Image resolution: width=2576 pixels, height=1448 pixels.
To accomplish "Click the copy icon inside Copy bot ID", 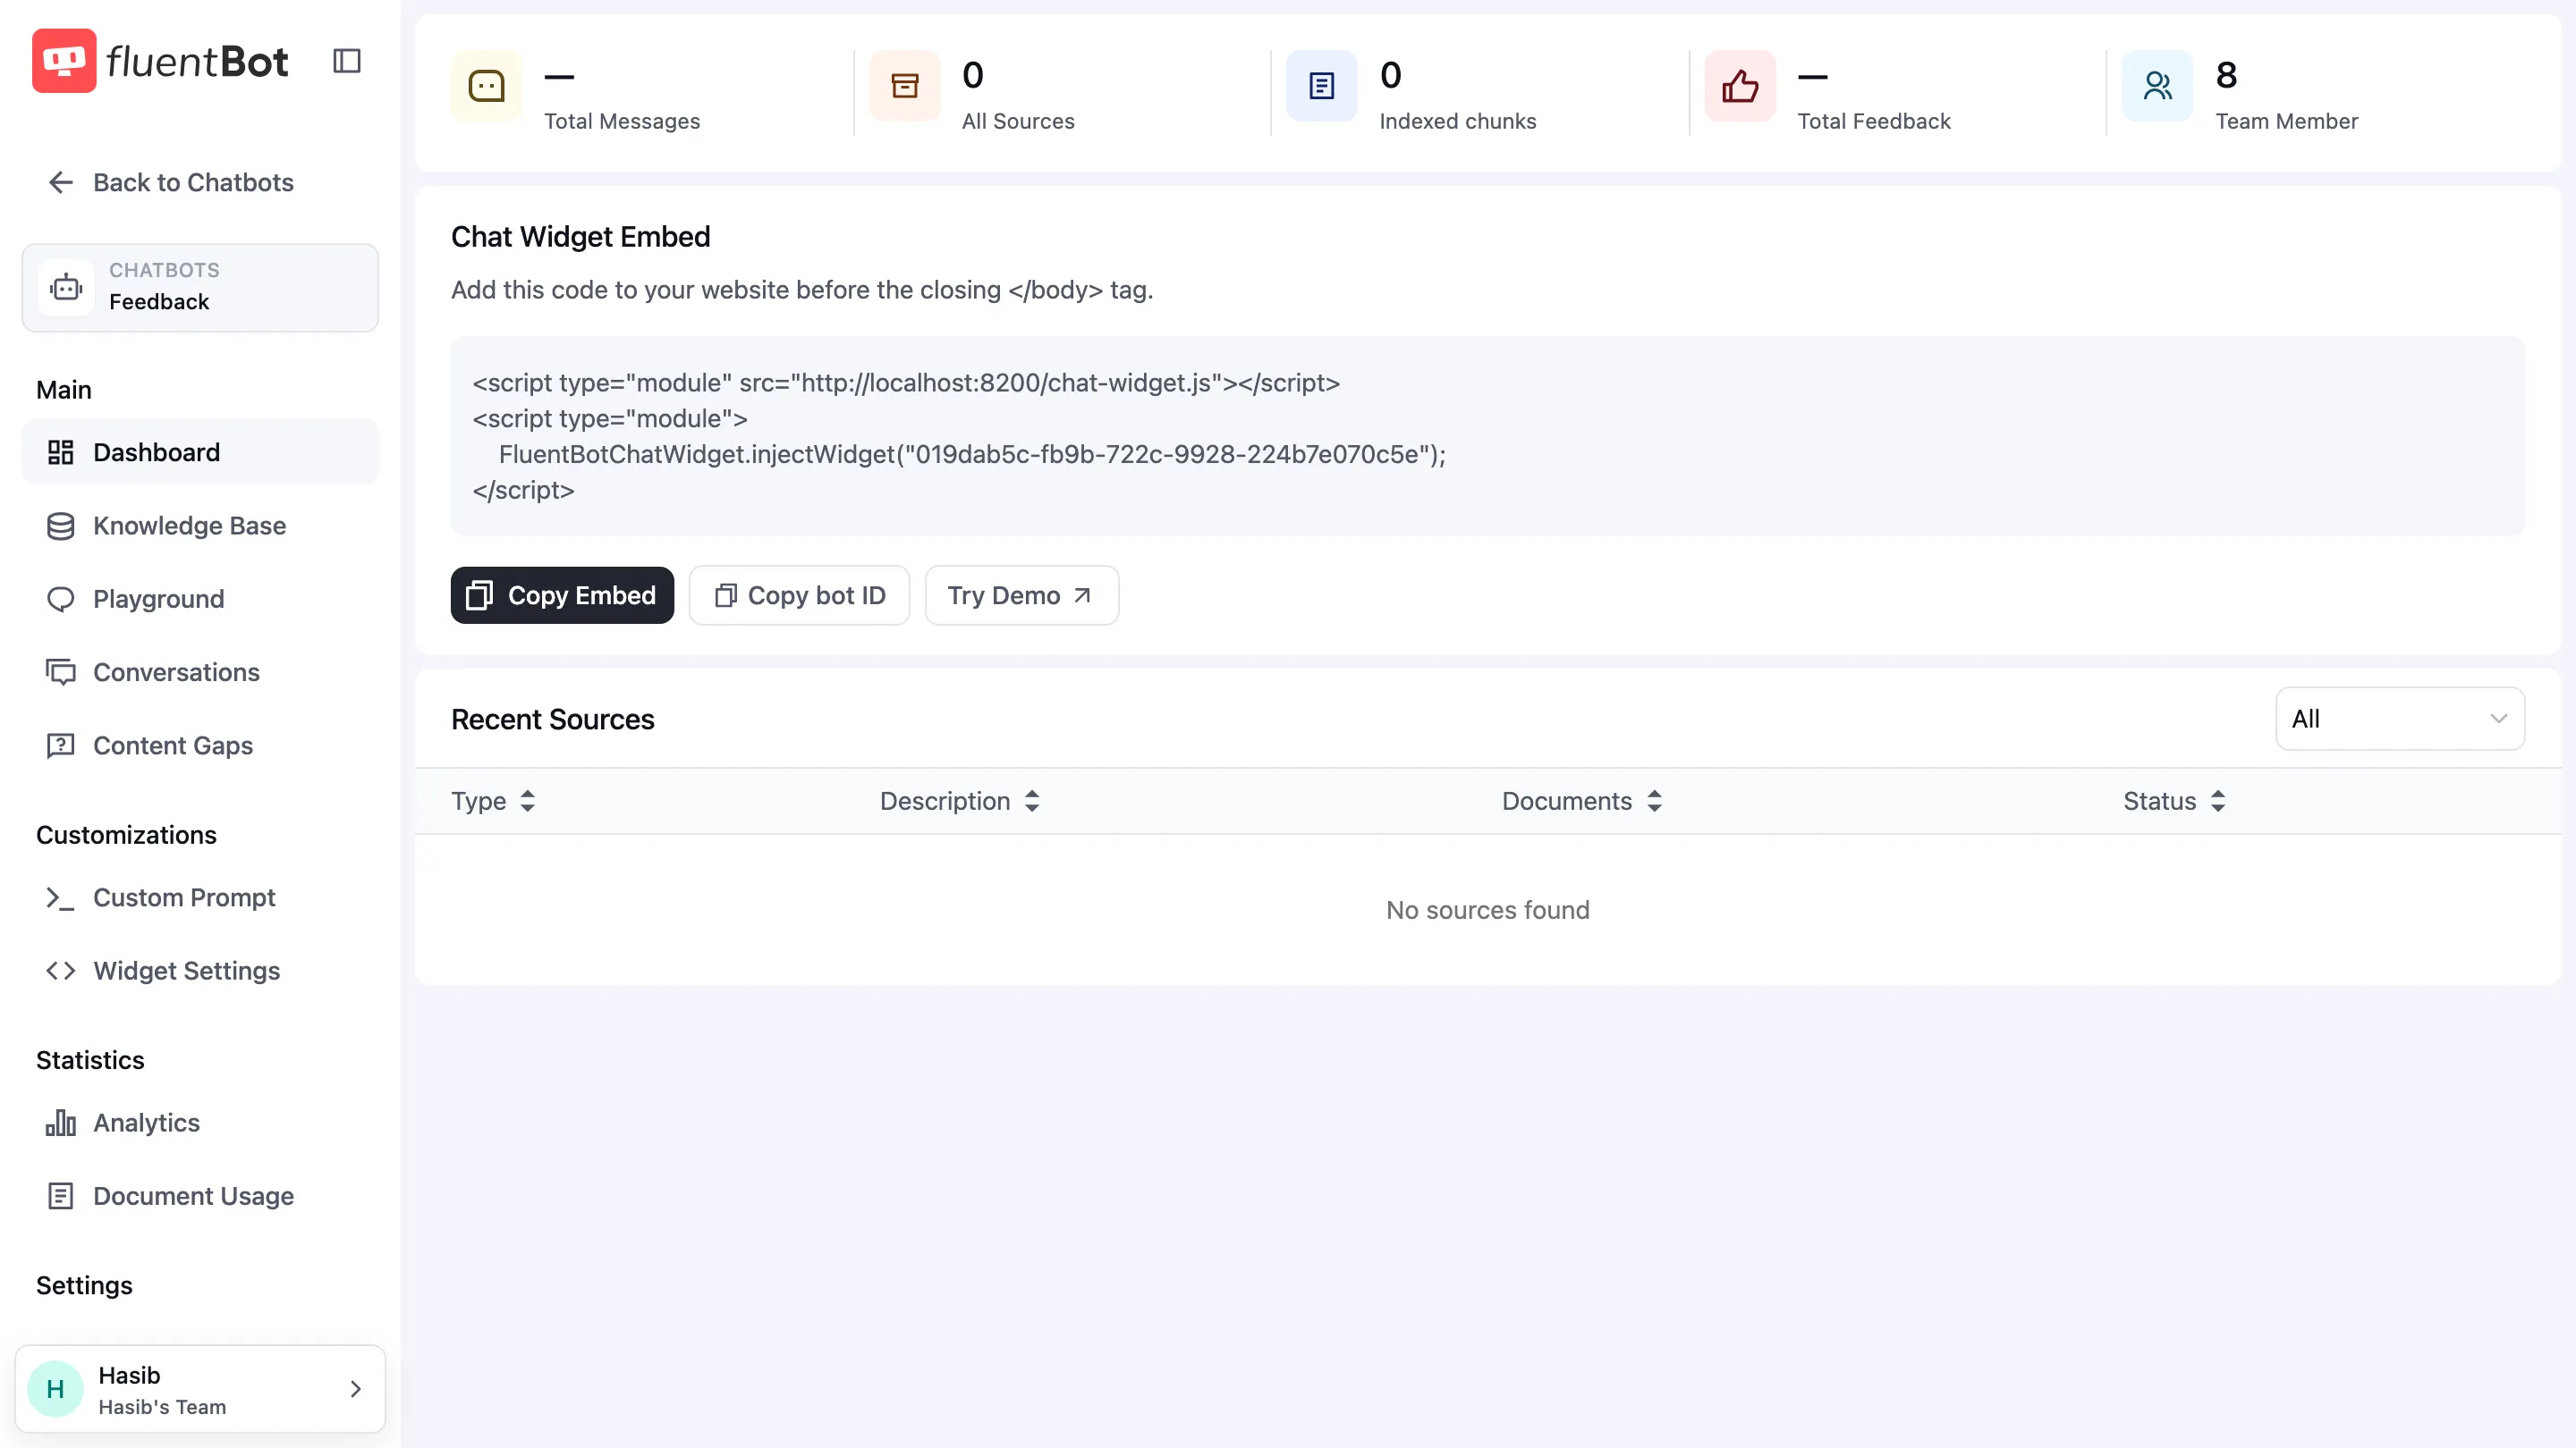I will click(x=726, y=595).
